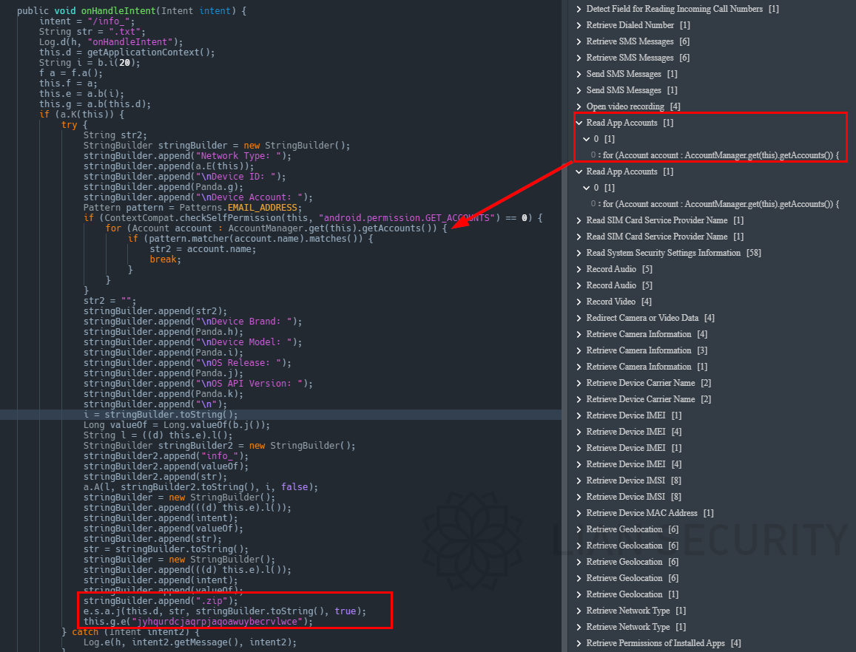Click the stringBuilder.append(Panda.h) line
Image resolution: width=856 pixels, height=652 pixels.
(164, 332)
